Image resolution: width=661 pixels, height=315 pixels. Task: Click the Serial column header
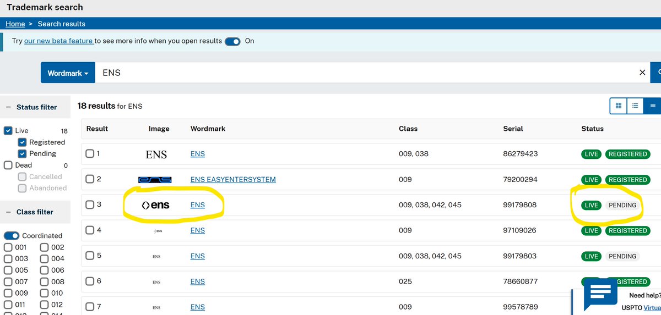pos(513,129)
